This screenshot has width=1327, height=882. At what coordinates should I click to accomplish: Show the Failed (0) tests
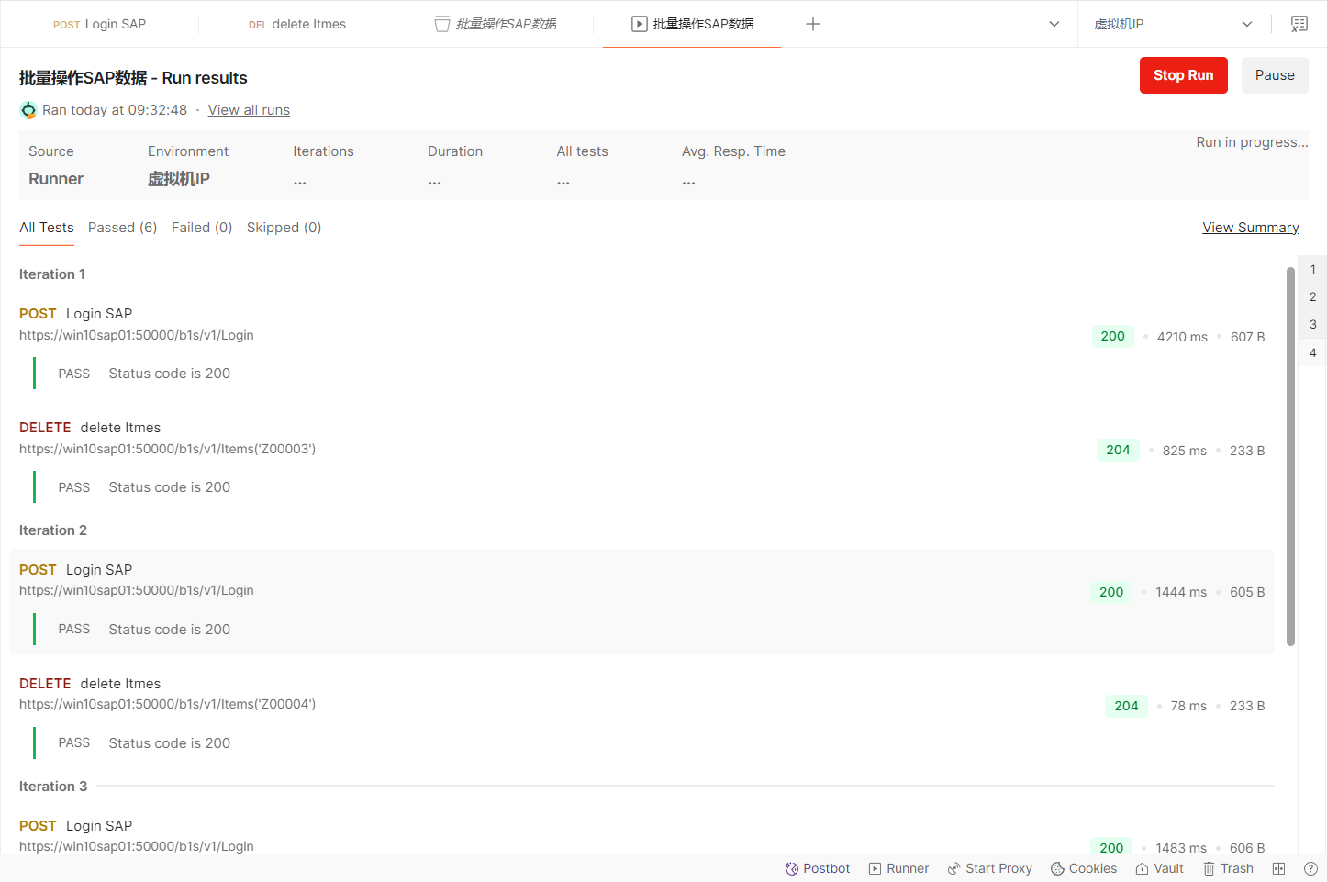pos(202,228)
